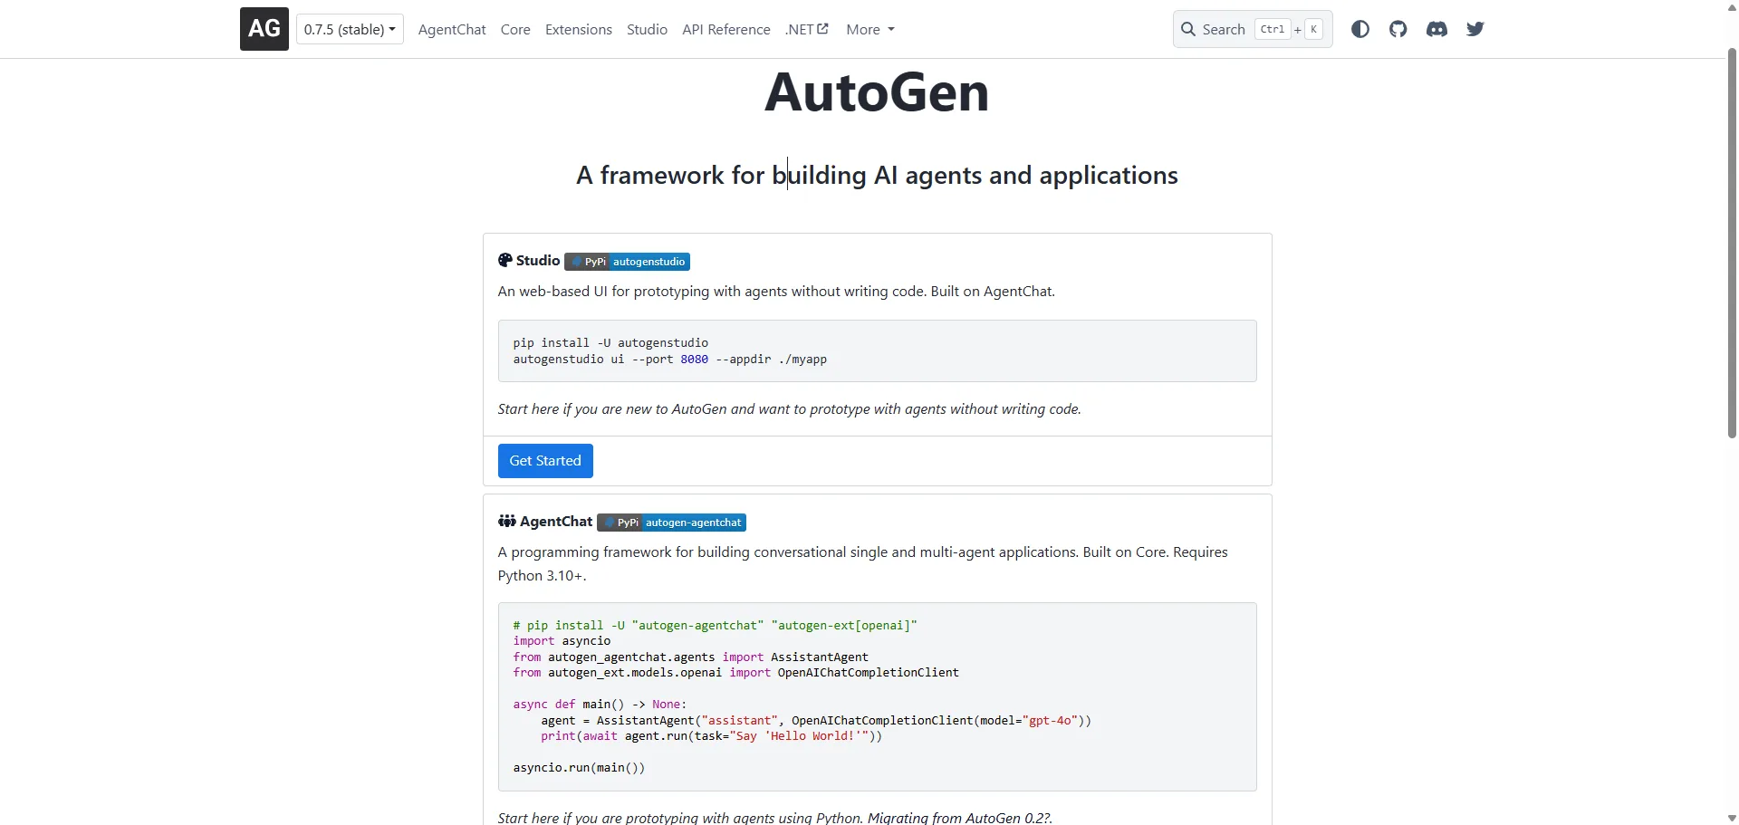Click the page vertical scrollbar thumb
The image size is (1739, 825).
[1732, 243]
